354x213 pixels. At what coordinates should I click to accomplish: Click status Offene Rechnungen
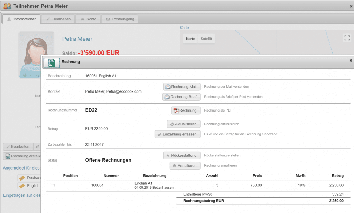[108, 160]
